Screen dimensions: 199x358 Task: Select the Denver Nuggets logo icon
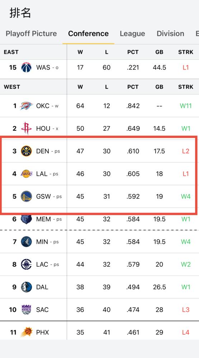point(26,151)
